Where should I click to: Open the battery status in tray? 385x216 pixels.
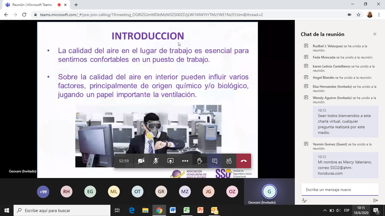pyautogui.click(x=332, y=210)
